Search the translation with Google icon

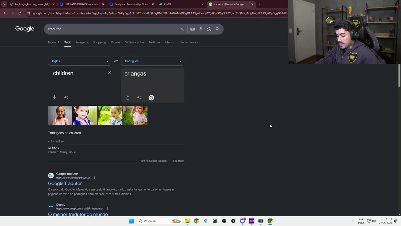pyautogui.click(x=151, y=98)
